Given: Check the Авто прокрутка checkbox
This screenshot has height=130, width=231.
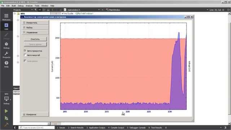Looking at the screenshot, I should coord(25,51).
